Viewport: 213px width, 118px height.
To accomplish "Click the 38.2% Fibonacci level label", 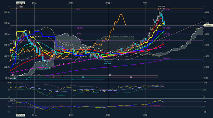I will pos(80,28).
